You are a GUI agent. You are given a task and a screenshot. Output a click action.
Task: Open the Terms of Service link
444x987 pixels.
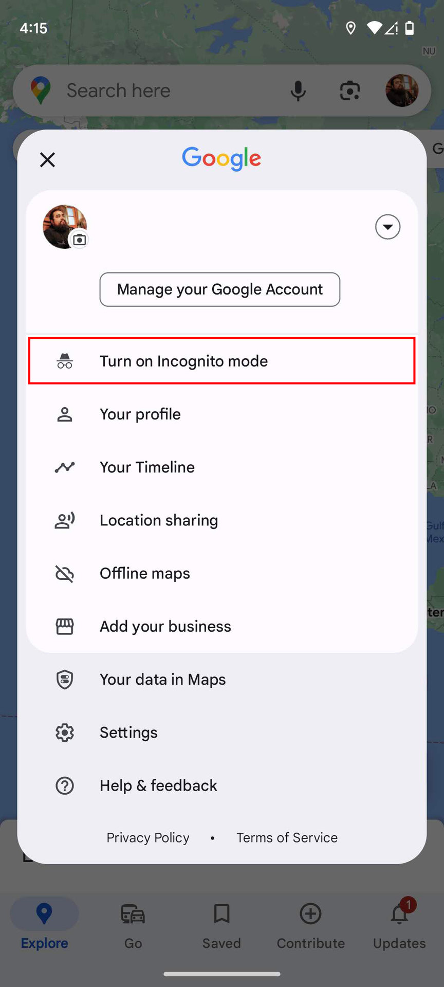(287, 838)
